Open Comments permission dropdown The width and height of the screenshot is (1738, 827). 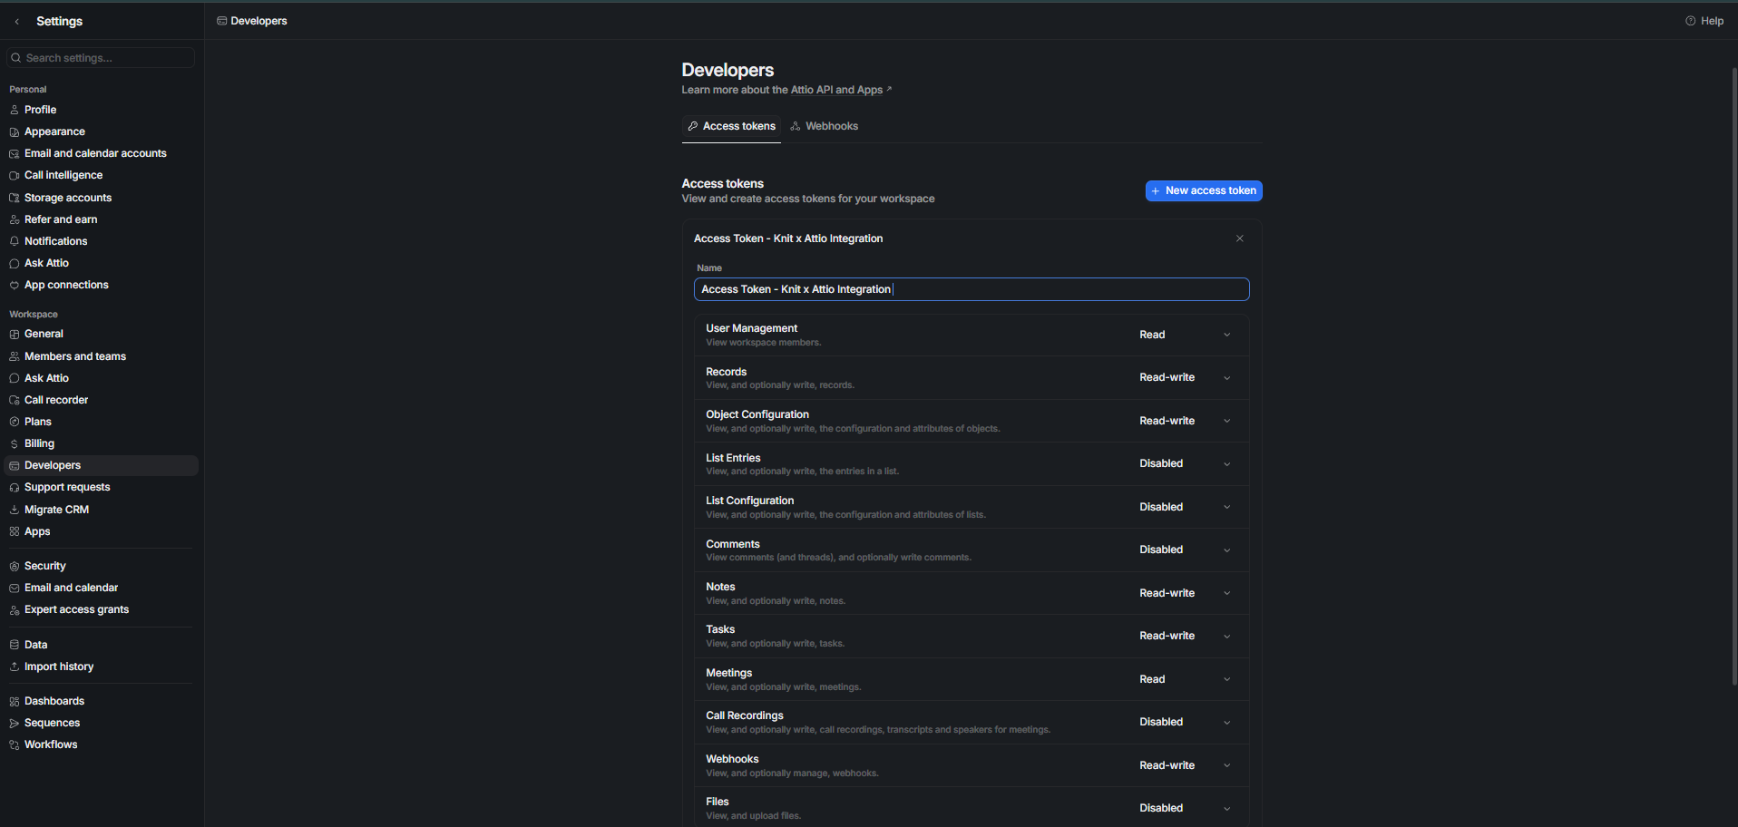coord(1185,550)
